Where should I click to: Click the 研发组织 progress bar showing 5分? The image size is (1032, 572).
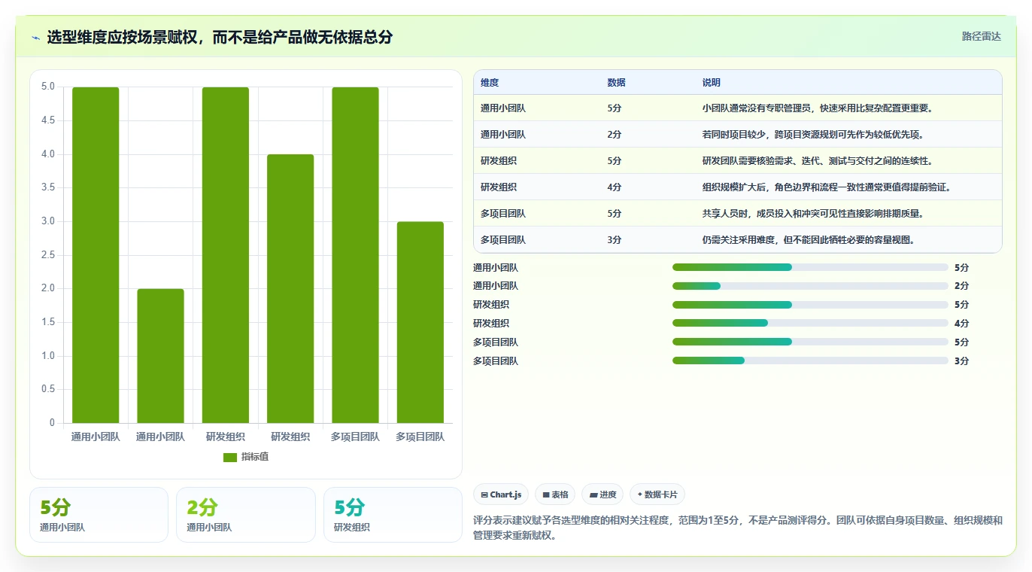[x=810, y=305]
